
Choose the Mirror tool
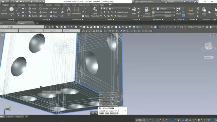pyautogui.click(x=43, y=12)
